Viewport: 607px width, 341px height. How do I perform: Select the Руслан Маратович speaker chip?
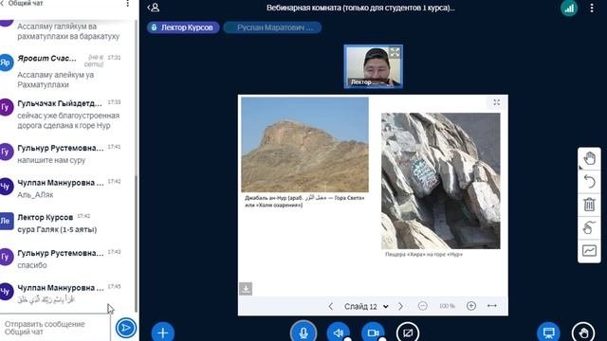272,27
